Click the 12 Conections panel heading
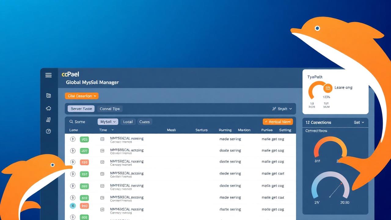This screenshot has height=220, width=391. [x=318, y=122]
